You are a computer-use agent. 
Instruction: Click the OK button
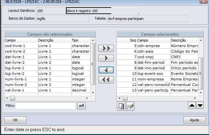coord(15,120)
